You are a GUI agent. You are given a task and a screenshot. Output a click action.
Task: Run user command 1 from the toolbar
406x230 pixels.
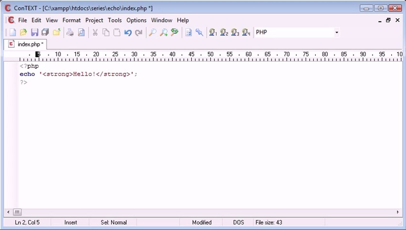tap(213, 32)
